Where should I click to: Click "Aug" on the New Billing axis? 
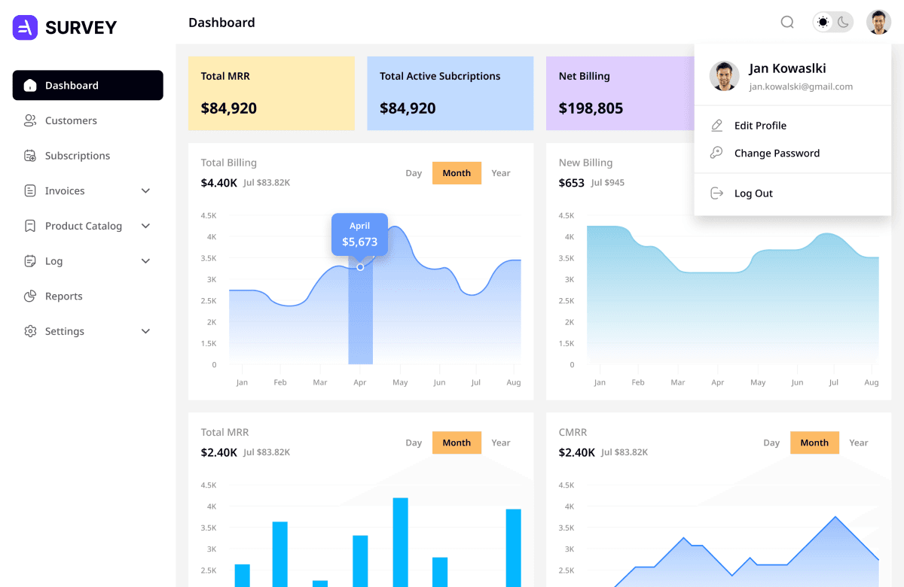(872, 382)
